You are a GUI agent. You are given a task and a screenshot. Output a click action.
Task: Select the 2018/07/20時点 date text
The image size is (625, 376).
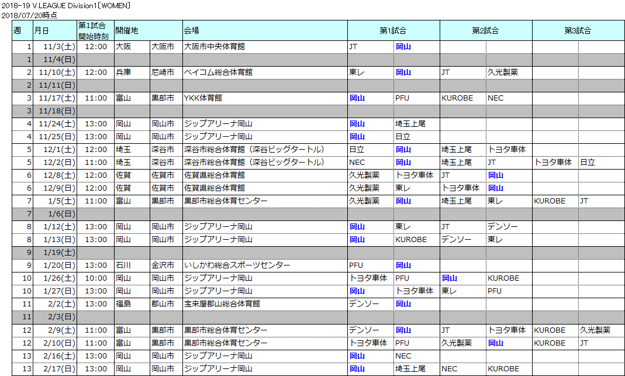29,15
